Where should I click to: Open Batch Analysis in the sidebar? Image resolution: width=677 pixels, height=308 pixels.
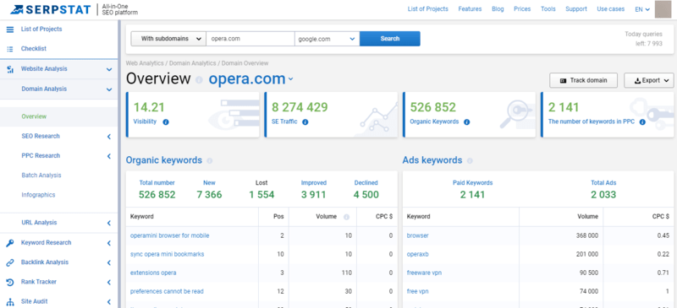(41, 176)
